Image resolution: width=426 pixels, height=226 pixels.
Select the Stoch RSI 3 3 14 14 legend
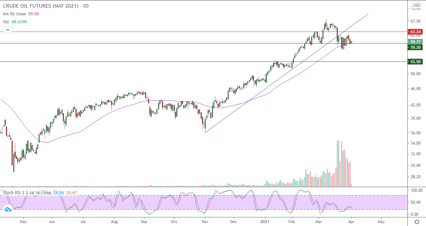click(27, 192)
